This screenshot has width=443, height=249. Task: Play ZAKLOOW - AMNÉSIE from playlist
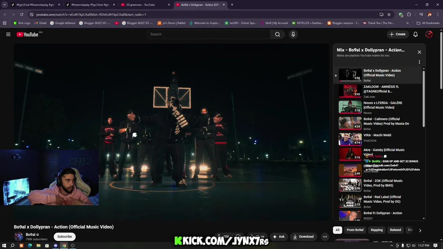[378, 91]
